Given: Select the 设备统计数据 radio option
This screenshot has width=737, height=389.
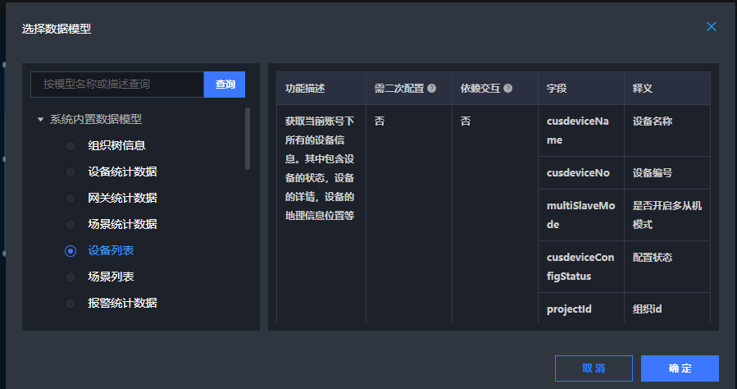Looking at the screenshot, I should [x=71, y=172].
